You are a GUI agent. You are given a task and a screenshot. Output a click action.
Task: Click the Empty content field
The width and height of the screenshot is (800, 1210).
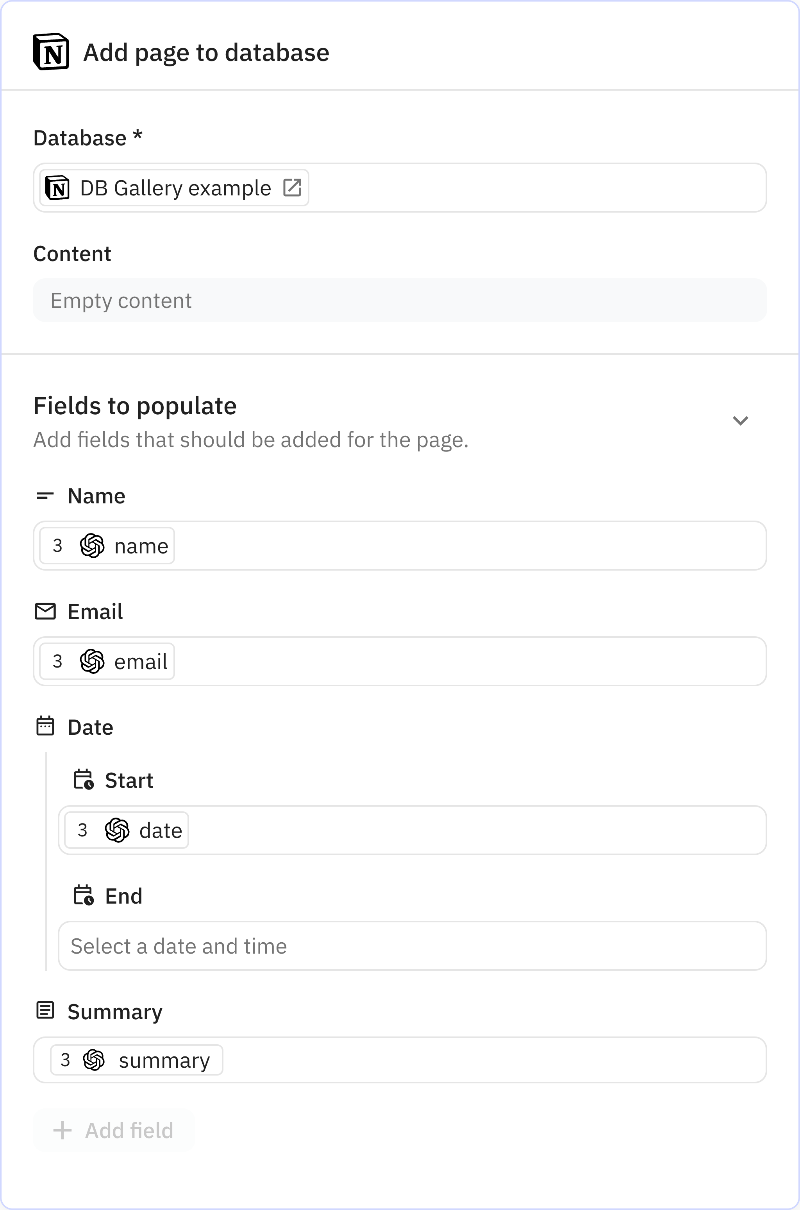(400, 301)
